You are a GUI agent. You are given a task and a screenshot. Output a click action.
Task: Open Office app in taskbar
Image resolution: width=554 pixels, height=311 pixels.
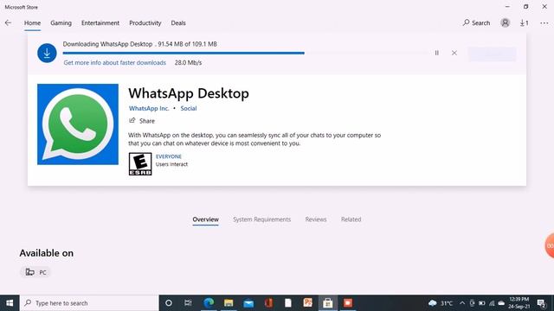pos(268,303)
